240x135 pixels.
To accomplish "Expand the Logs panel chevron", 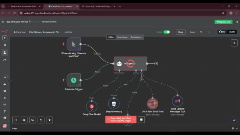I will [x=237, y=128].
